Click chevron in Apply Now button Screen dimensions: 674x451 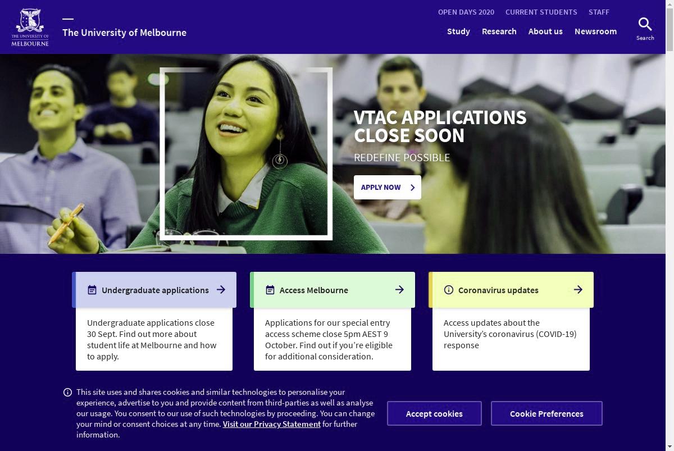pos(412,188)
